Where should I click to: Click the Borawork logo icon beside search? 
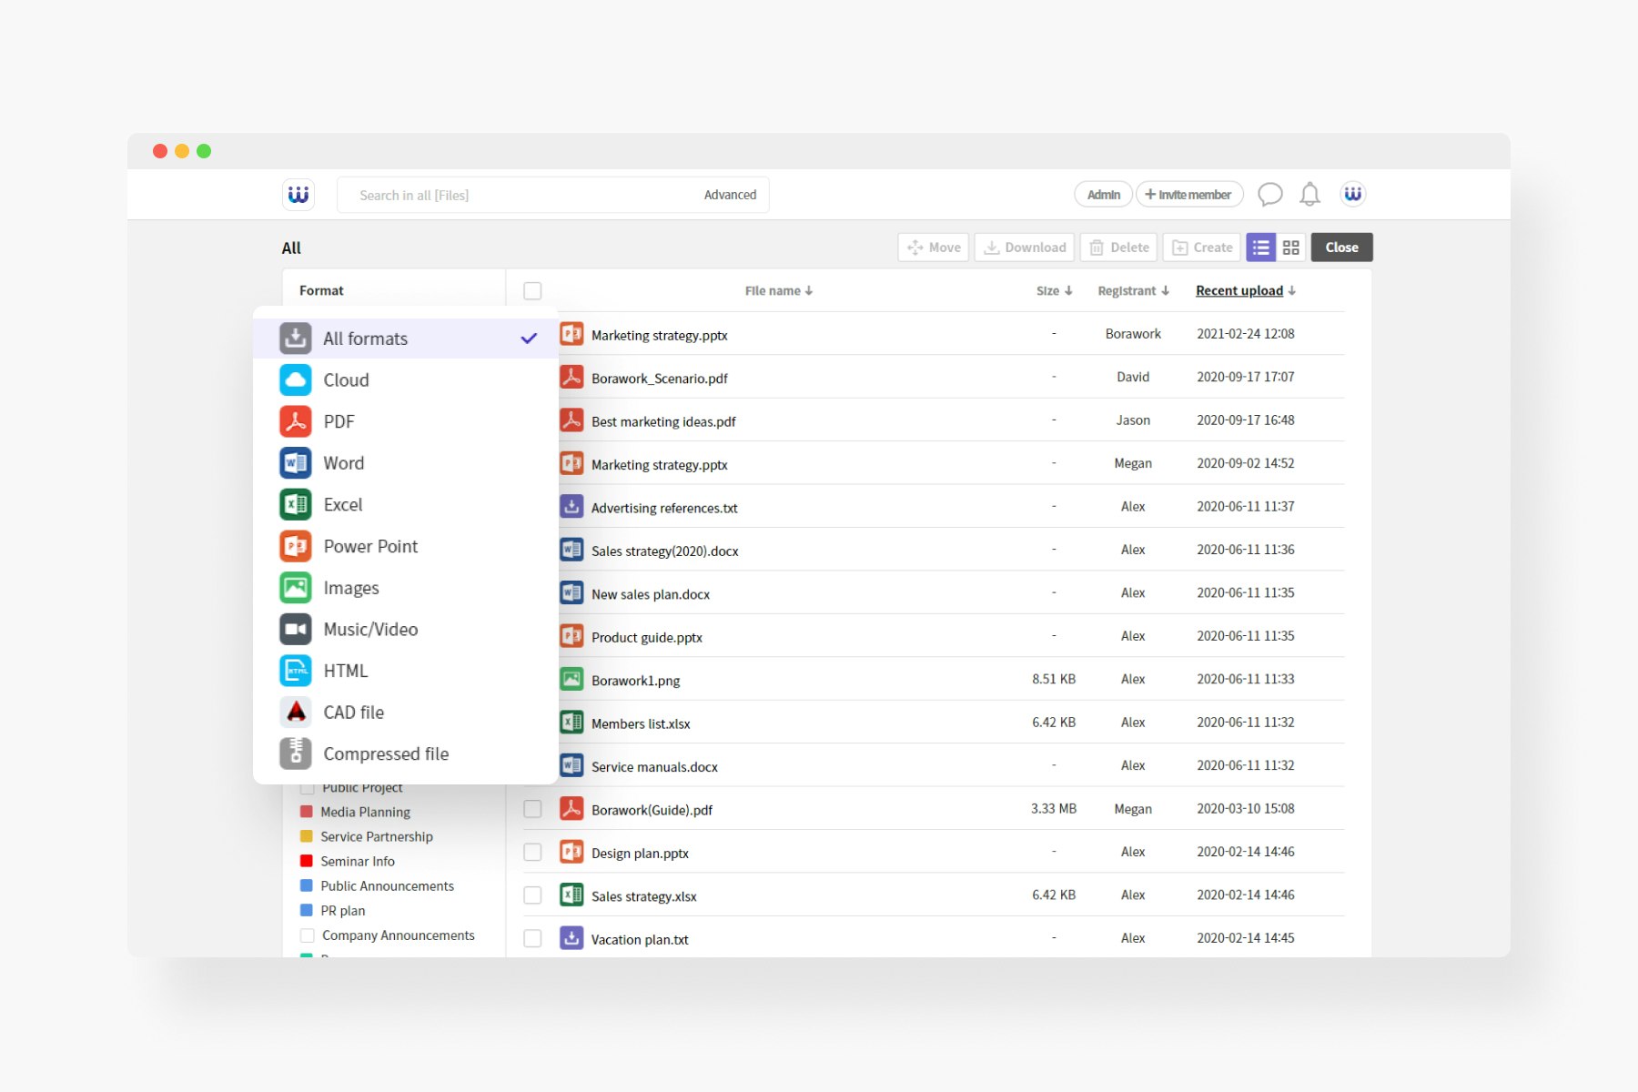[x=298, y=195]
